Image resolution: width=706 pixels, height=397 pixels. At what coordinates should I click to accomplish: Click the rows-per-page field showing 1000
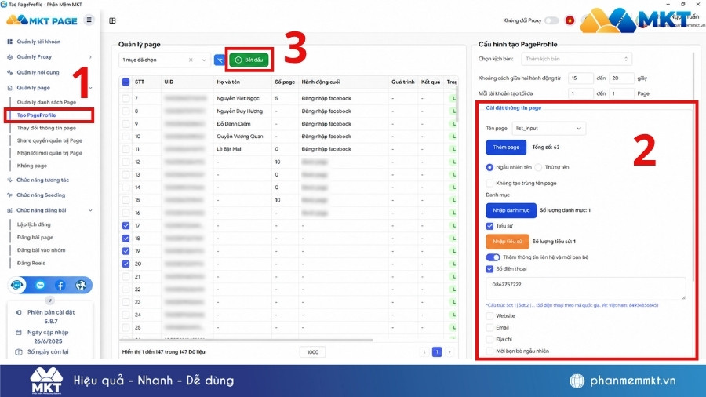pos(312,352)
